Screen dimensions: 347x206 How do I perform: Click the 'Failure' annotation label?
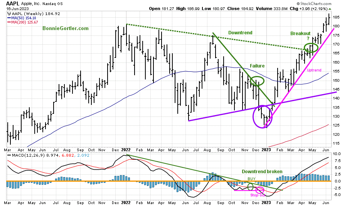click(257, 66)
